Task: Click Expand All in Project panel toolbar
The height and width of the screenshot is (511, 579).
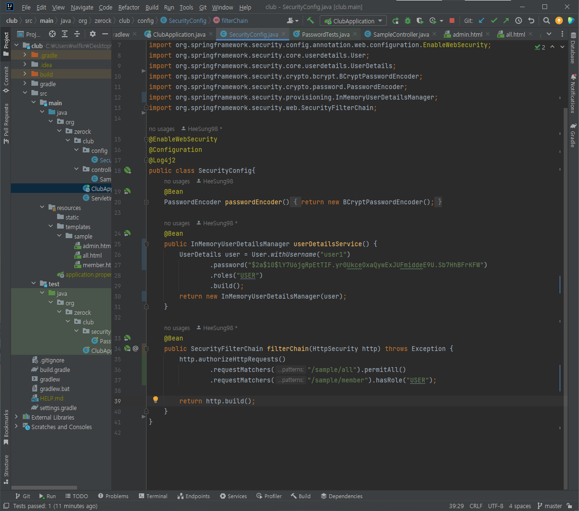Action: tap(65, 34)
